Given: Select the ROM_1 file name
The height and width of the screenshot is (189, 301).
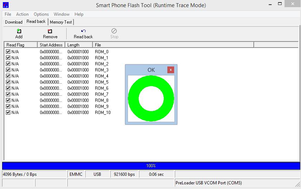Looking at the screenshot, I should click(x=101, y=58).
